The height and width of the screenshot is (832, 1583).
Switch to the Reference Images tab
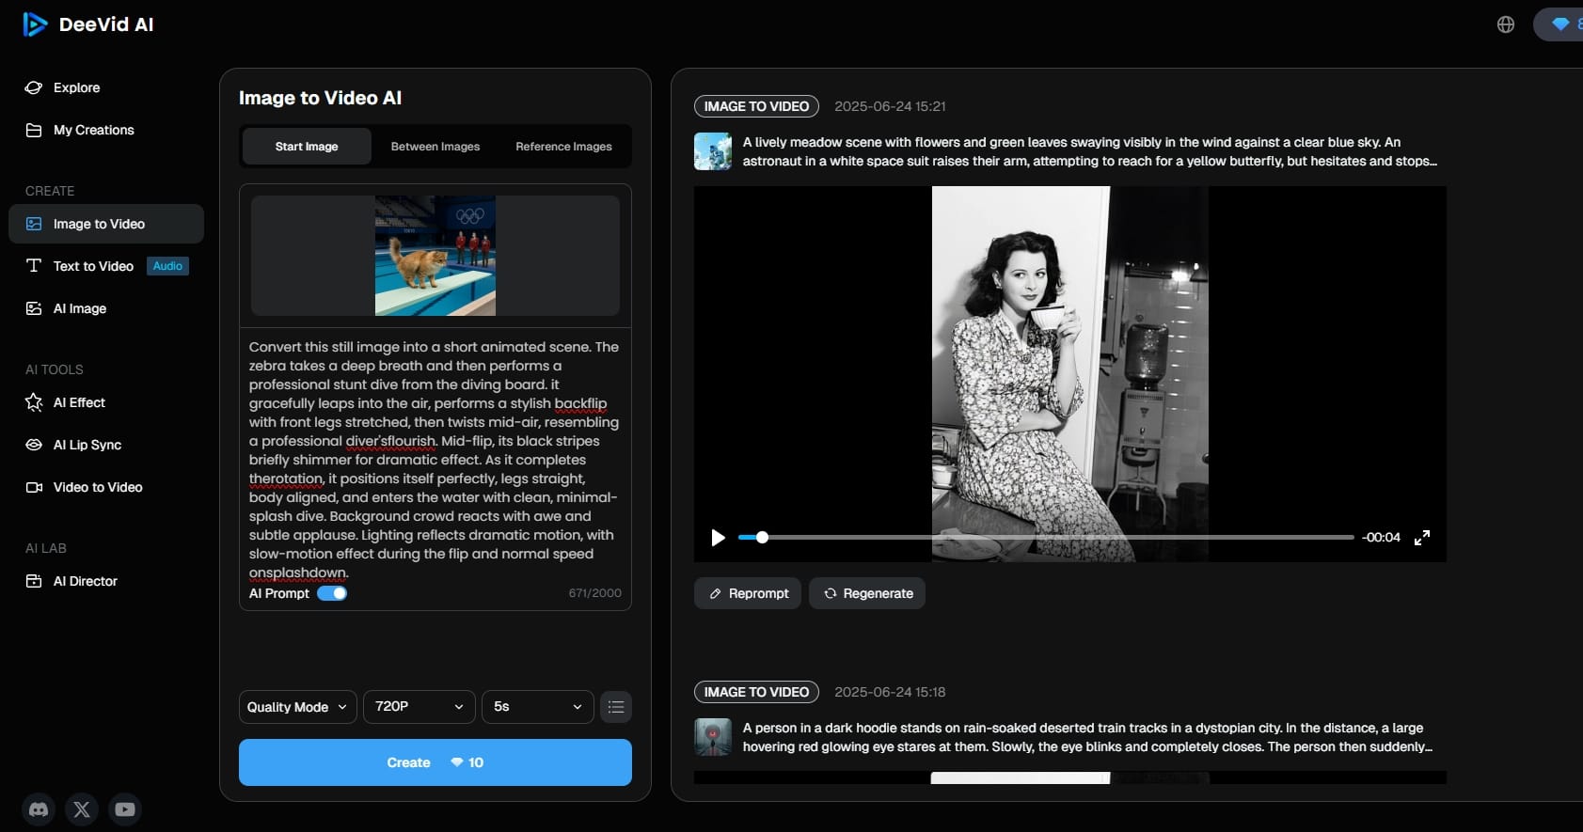[x=563, y=147]
